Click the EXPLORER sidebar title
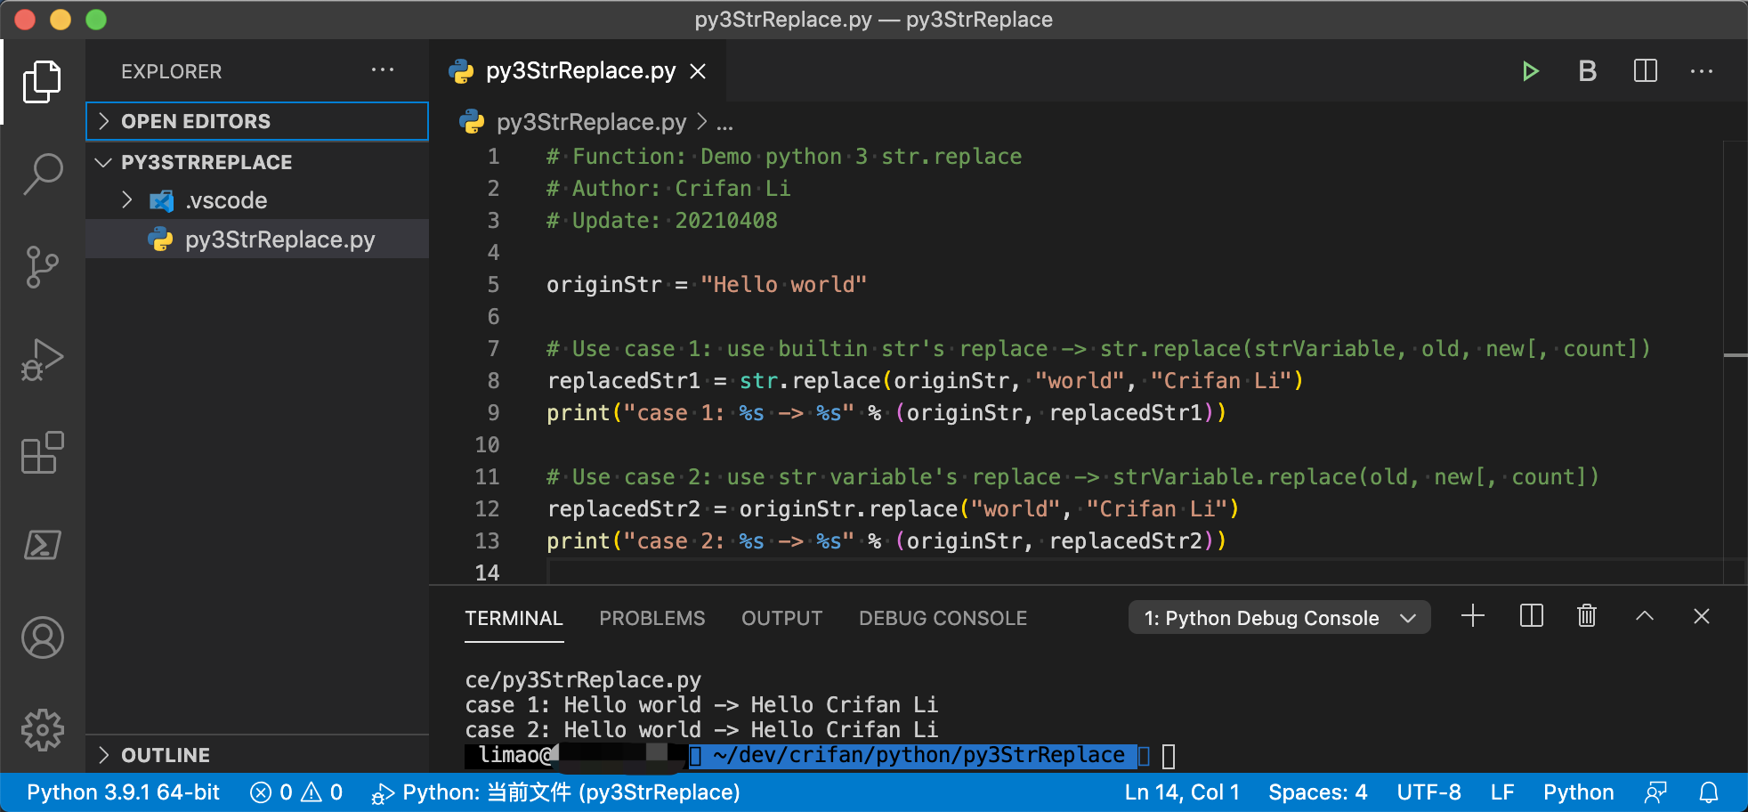The image size is (1748, 812). click(x=172, y=71)
